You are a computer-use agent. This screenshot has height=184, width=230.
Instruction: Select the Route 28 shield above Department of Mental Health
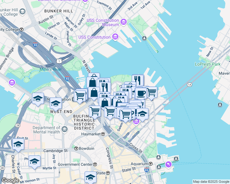click(x=18, y=125)
